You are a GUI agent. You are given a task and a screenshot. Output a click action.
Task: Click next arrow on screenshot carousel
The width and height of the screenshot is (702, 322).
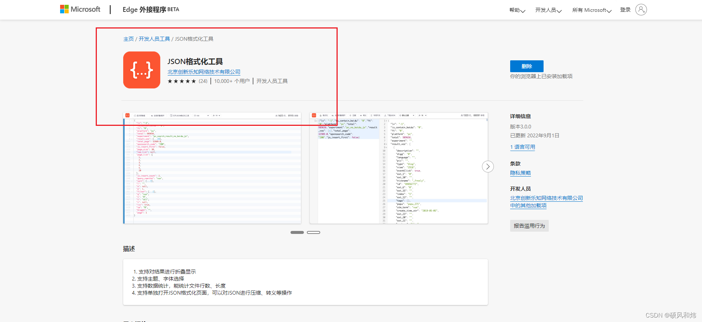(488, 167)
